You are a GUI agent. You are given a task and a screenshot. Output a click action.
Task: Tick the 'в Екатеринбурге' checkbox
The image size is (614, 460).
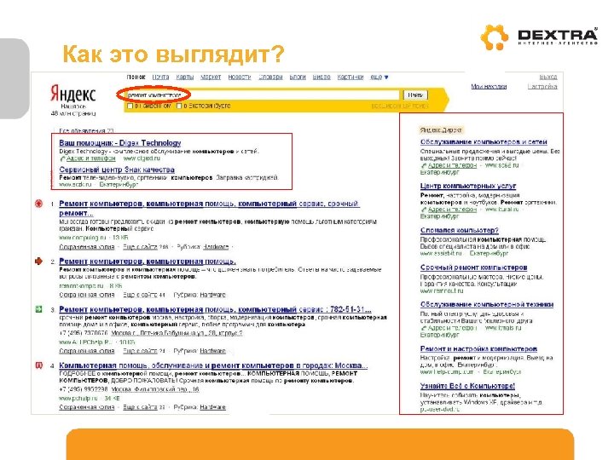(x=179, y=106)
